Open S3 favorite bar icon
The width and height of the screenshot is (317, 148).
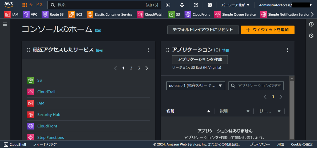pyautogui.click(x=171, y=15)
